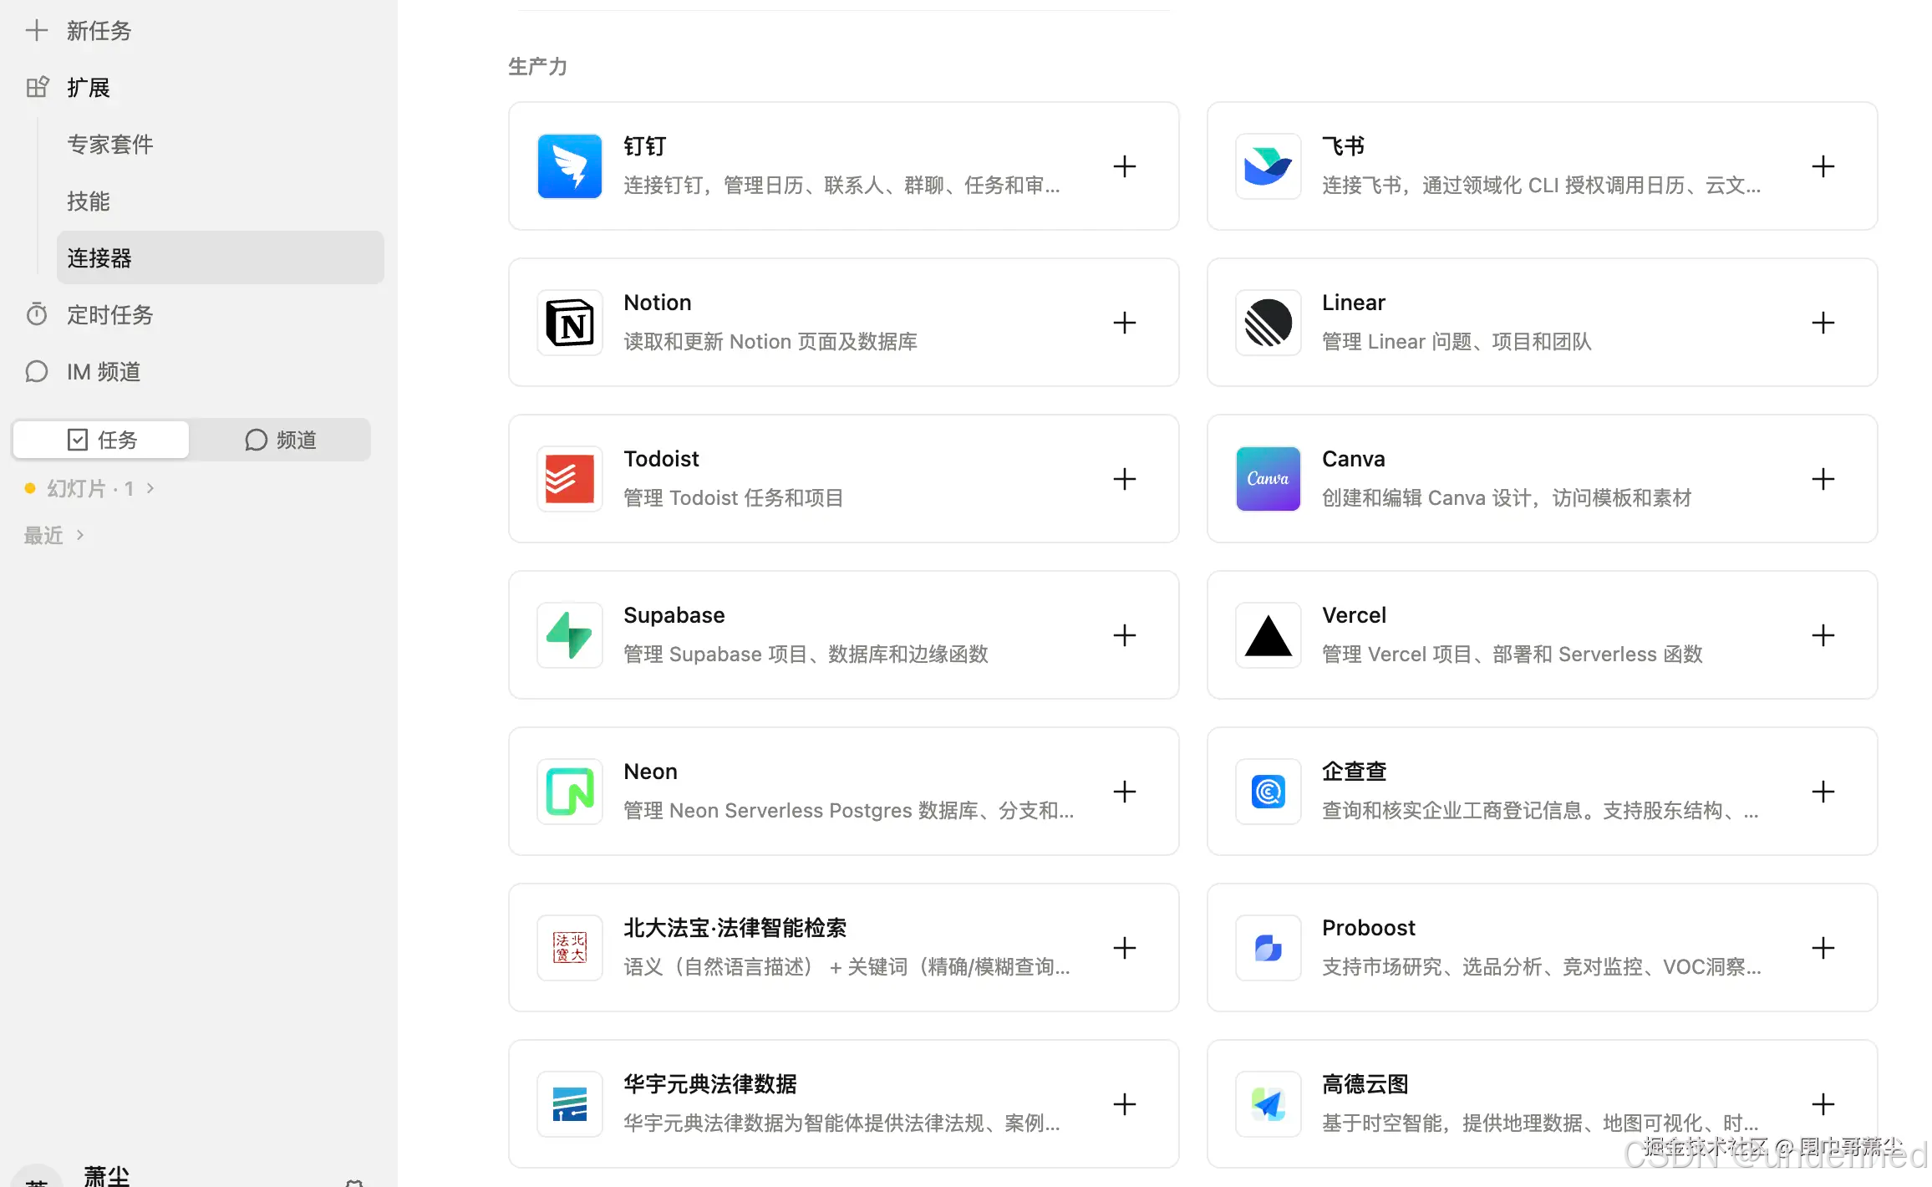Screen dimensions: 1932x1187
Task: Click the 管理 Todoist 任务和项目 description
Action: 734,498
